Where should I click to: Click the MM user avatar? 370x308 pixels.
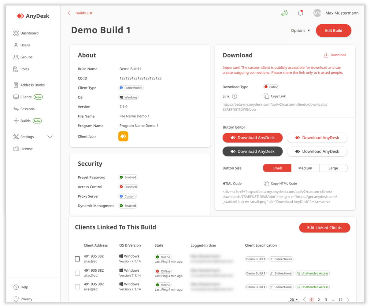coord(317,13)
